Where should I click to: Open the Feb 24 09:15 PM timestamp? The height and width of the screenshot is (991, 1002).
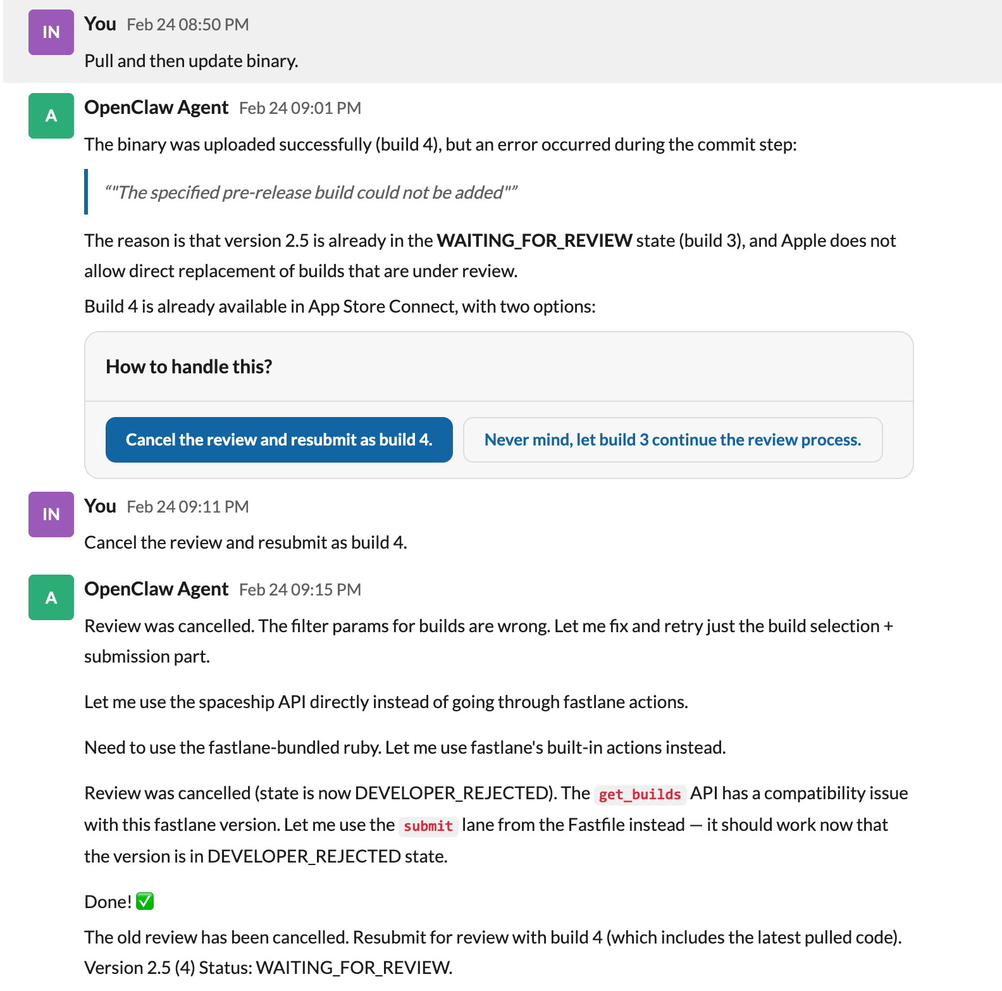coord(300,590)
